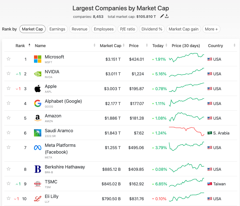Click the Berkshire Hathaway B logo
The width and height of the screenshot is (240, 206).
point(38,169)
